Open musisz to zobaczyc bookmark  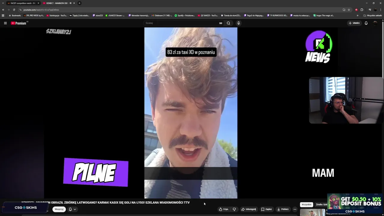point(300,15)
